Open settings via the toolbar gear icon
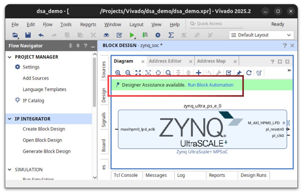The width and height of the screenshot is (303, 194). point(158,35)
